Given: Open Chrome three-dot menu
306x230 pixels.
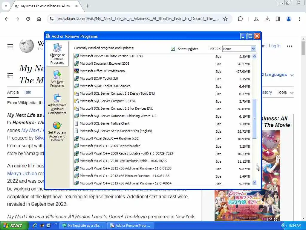Looking at the screenshot, I should point(299,19).
